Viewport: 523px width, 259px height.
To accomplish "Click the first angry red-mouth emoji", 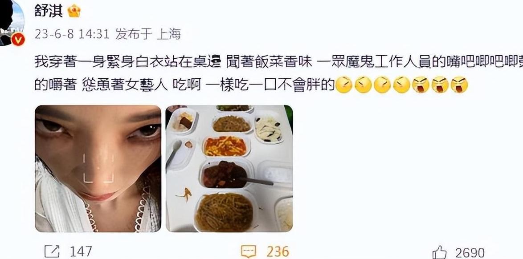I will [x=421, y=85].
